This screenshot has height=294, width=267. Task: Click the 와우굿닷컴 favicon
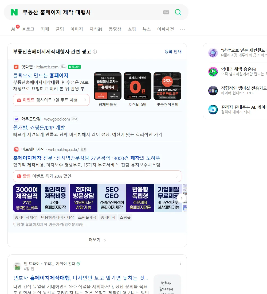[16, 119]
